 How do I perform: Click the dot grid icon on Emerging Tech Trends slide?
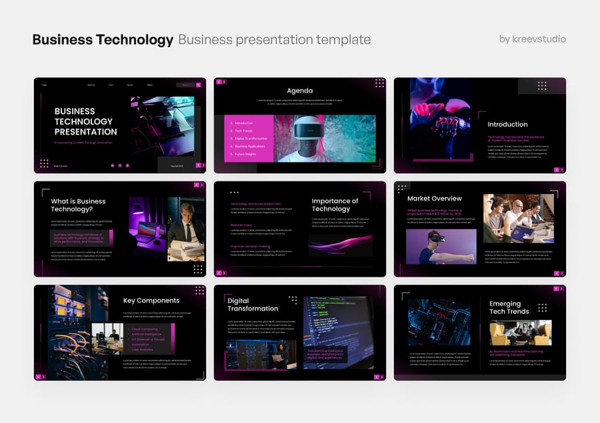(542, 308)
